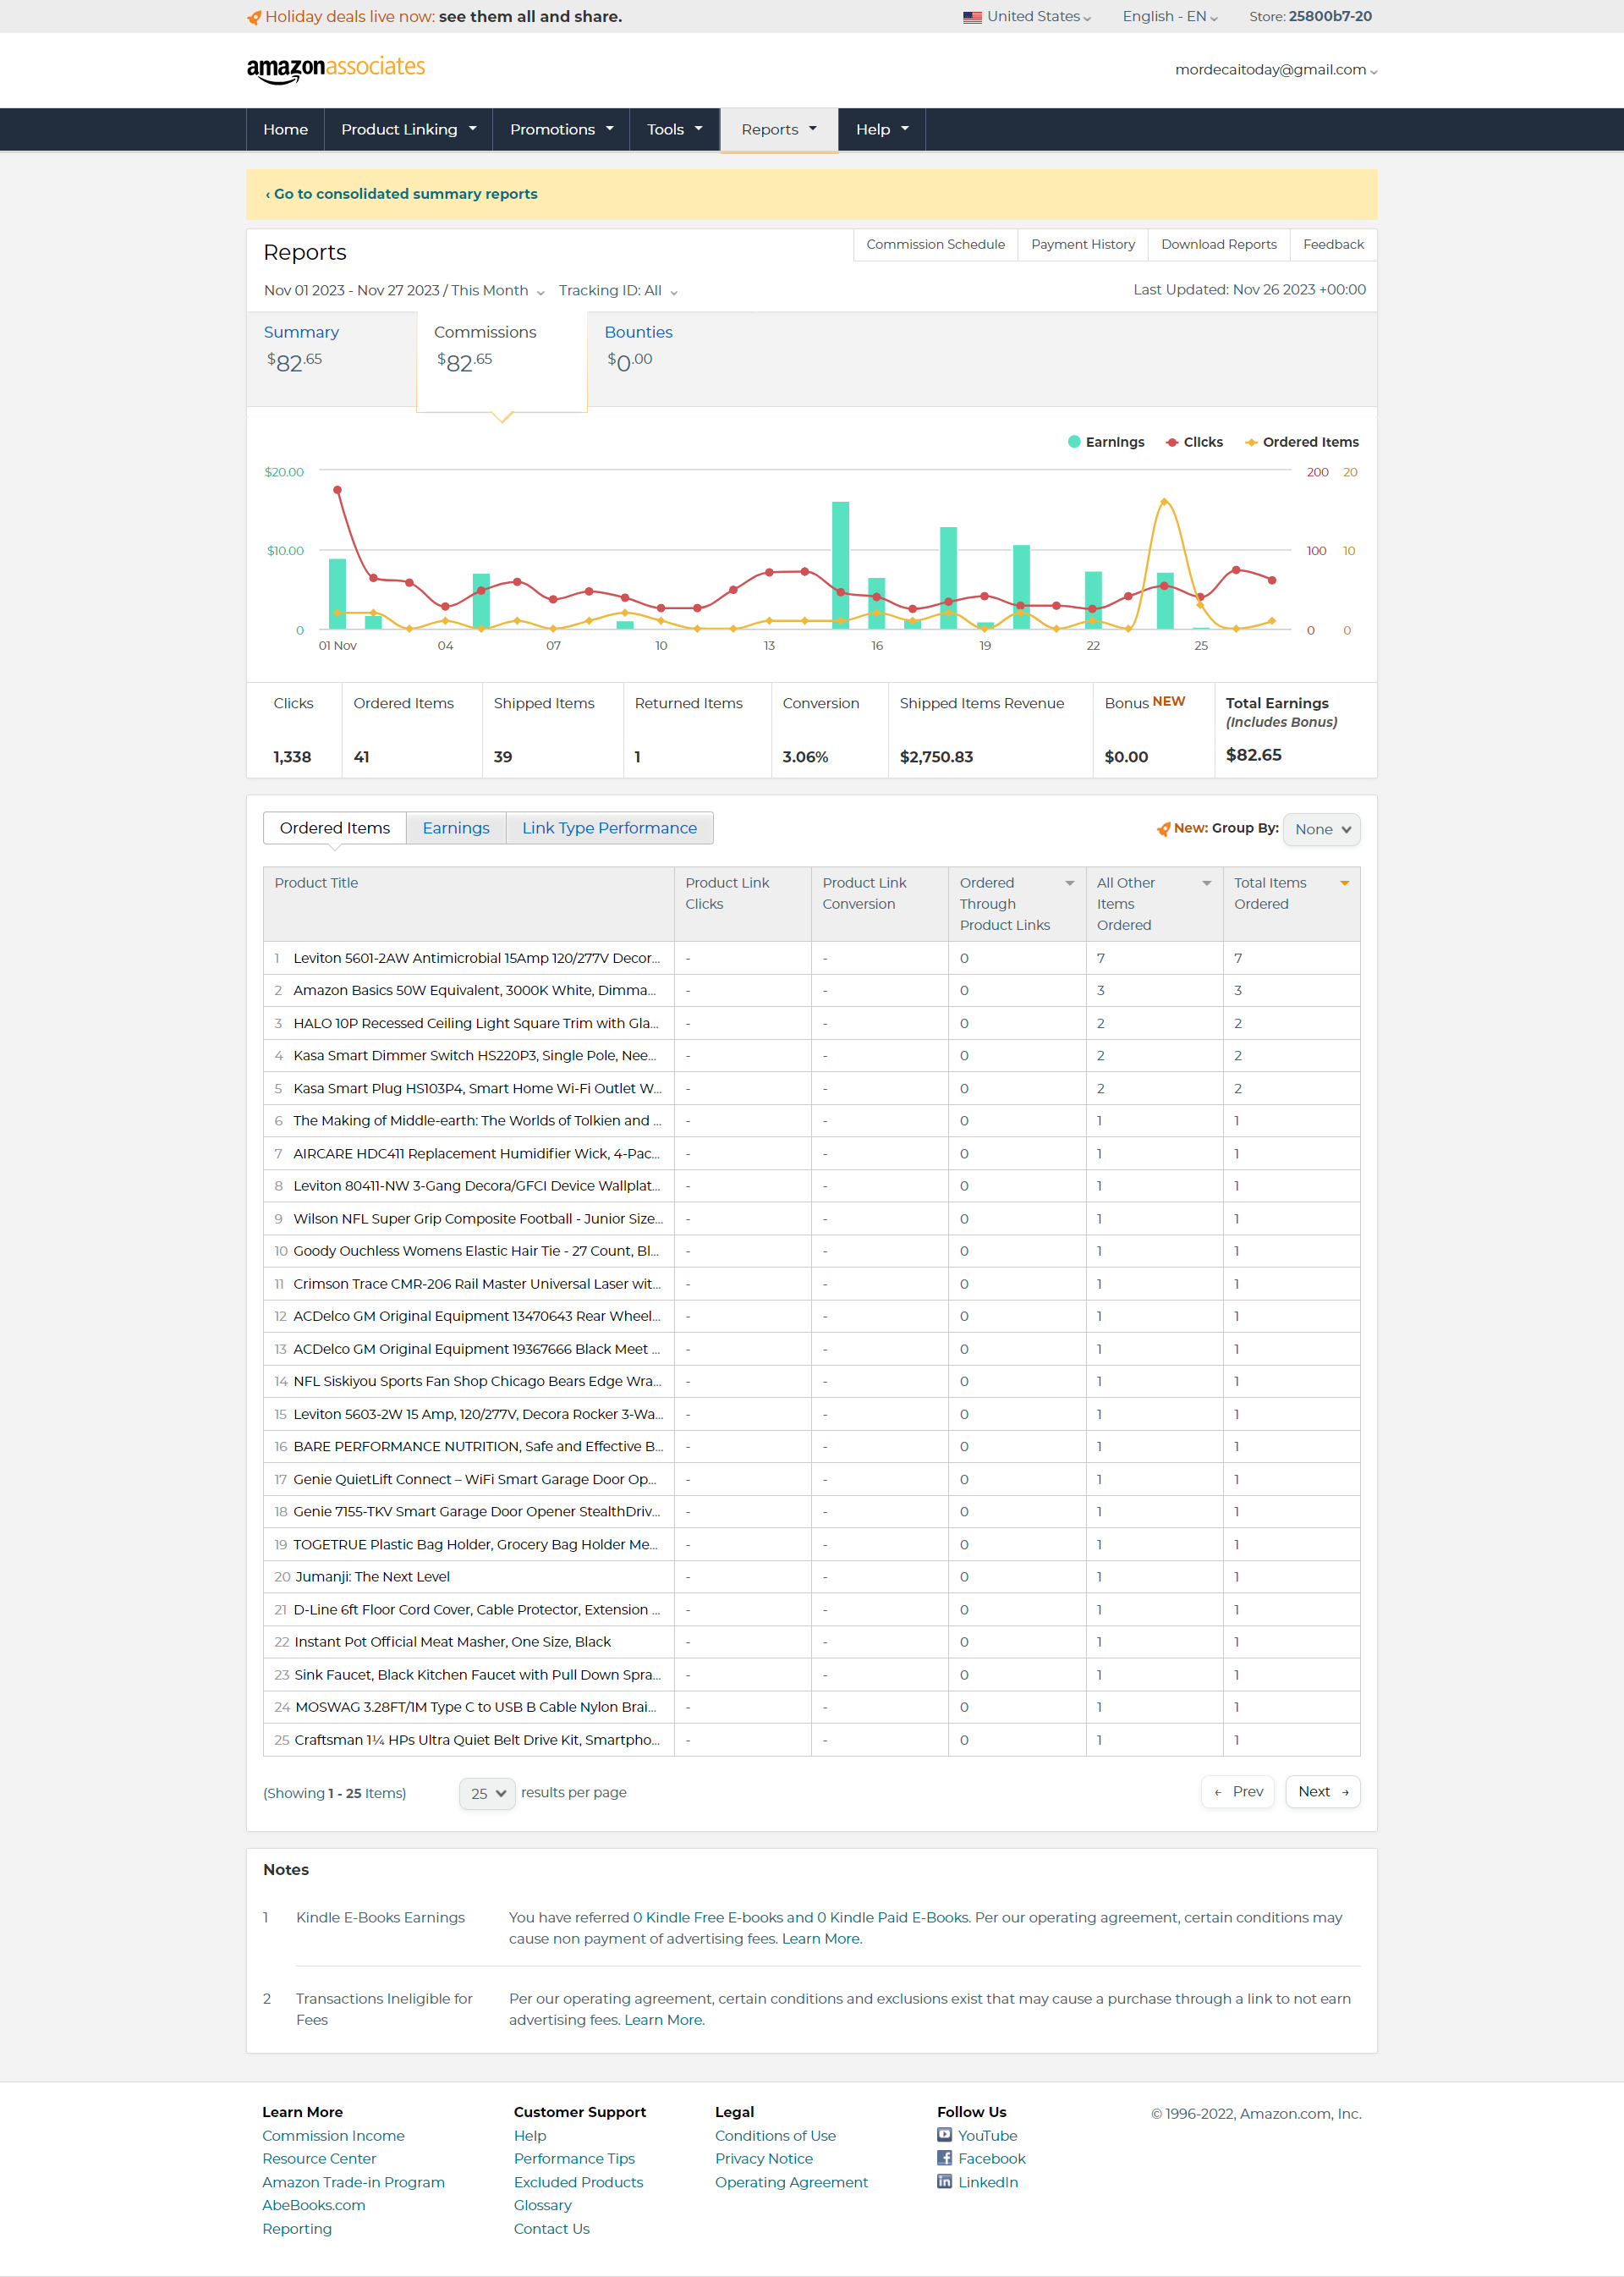The width and height of the screenshot is (1624, 2277).
Task: Switch to the Summary tab
Action: point(331,360)
